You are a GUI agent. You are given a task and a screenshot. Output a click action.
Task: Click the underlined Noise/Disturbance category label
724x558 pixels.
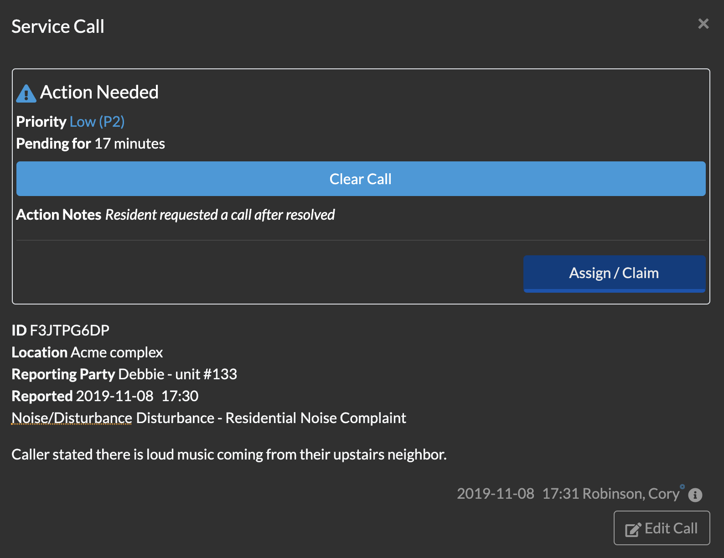tap(72, 418)
